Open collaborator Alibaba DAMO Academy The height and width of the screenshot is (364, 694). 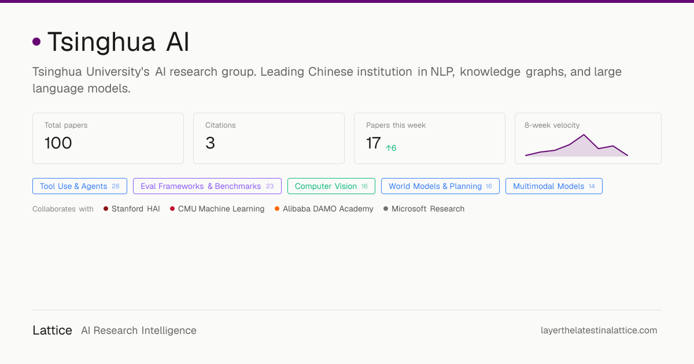coord(324,209)
